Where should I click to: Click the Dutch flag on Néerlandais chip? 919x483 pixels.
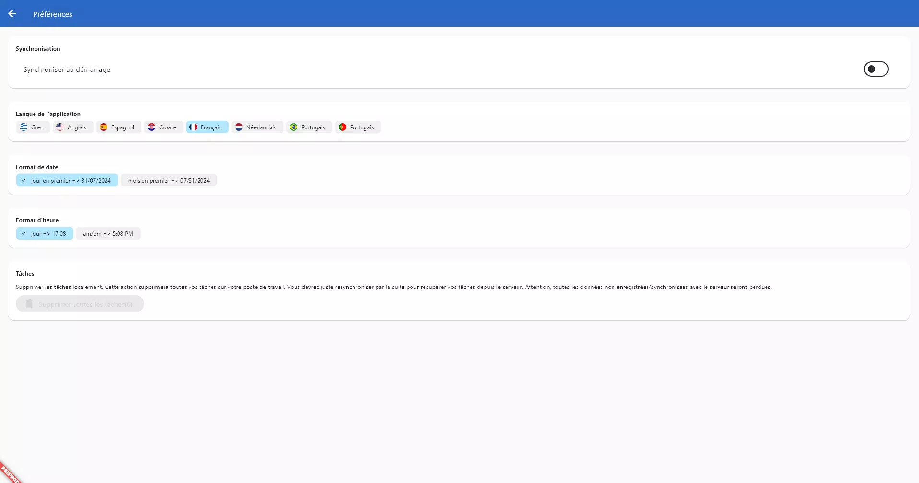[239, 127]
